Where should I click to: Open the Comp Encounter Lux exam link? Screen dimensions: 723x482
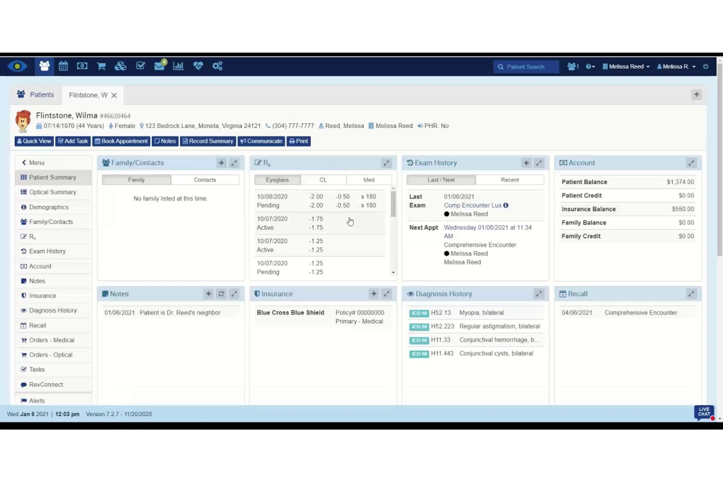click(x=472, y=205)
